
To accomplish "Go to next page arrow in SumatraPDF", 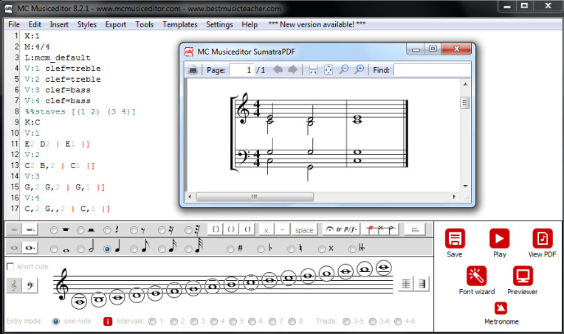I will (292, 69).
